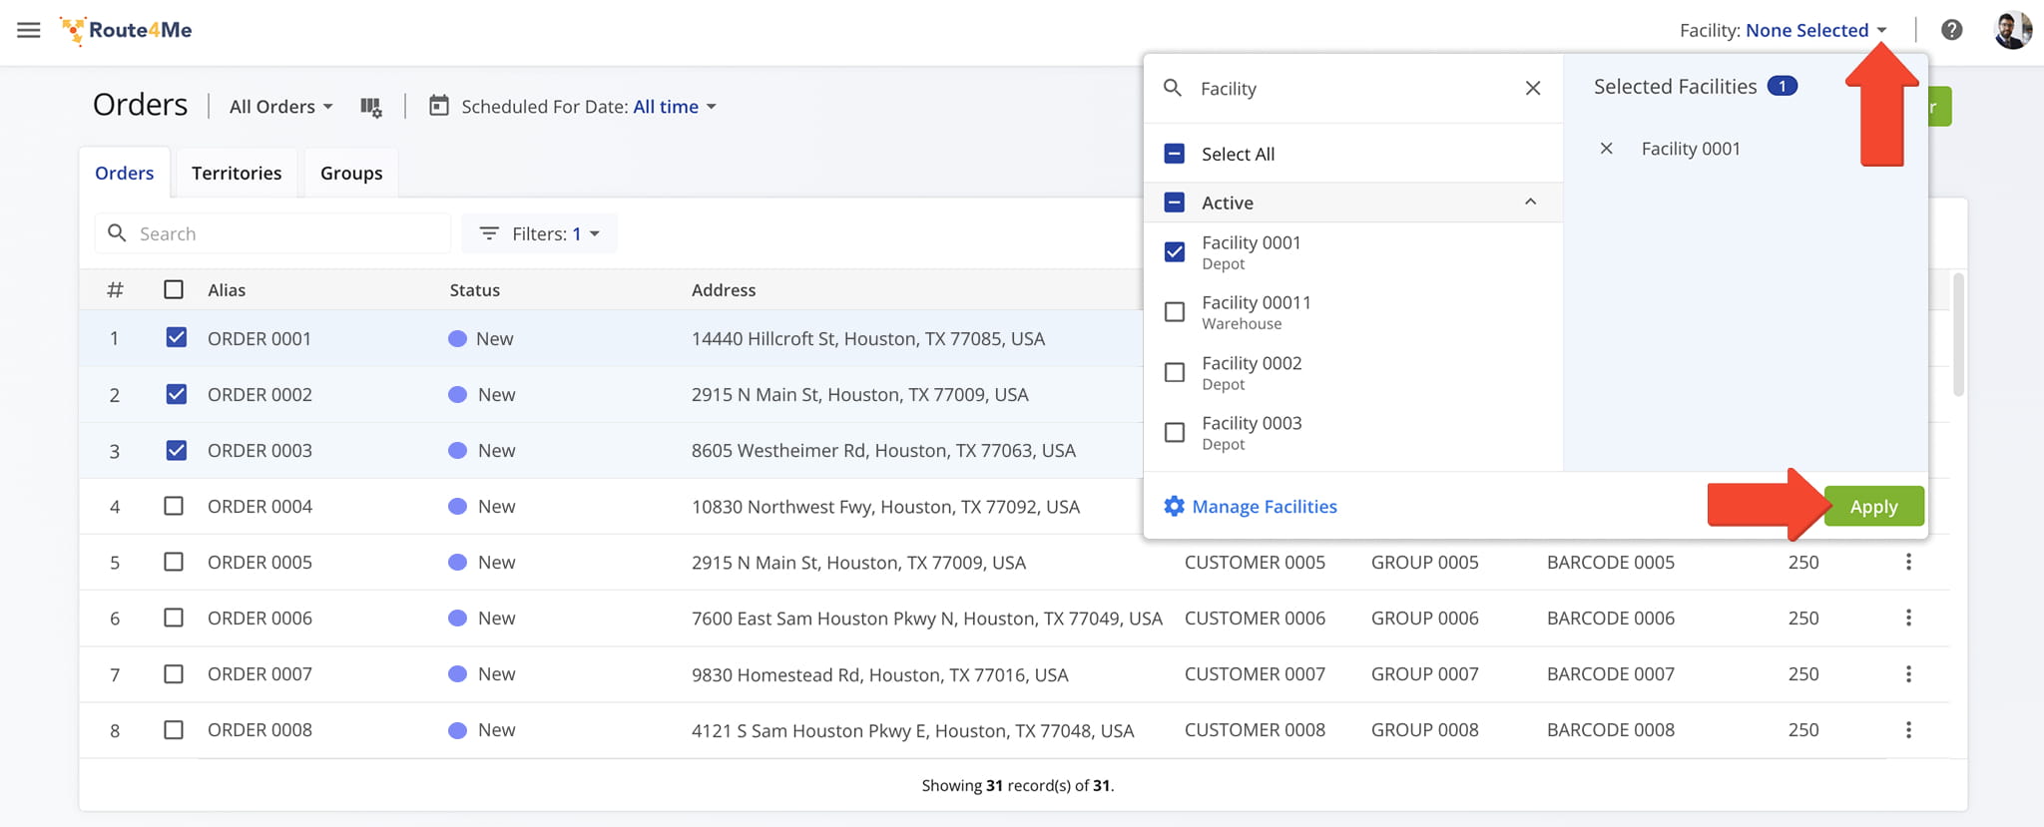This screenshot has height=827, width=2044.
Task: Select ORDER 0005 checkbox
Action: [x=174, y=562]
